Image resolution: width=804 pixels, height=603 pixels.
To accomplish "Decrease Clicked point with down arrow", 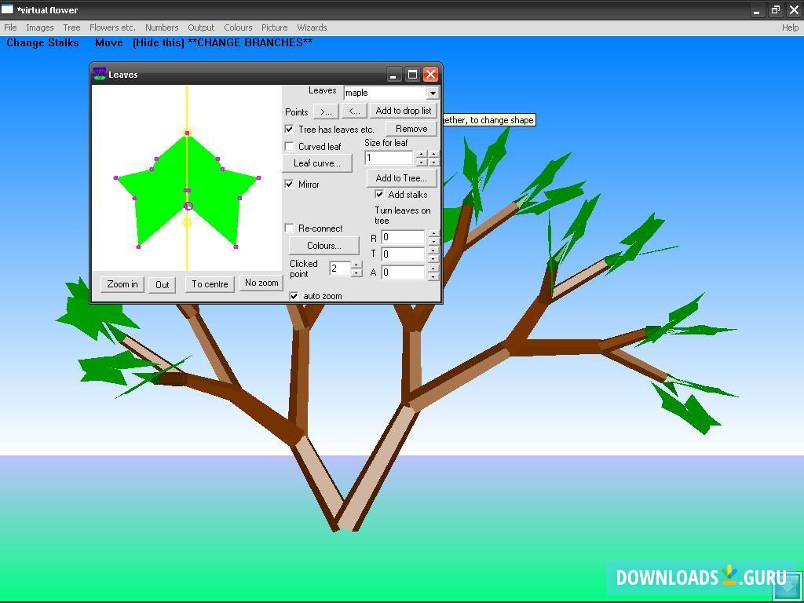I will [x=357, y=272].
